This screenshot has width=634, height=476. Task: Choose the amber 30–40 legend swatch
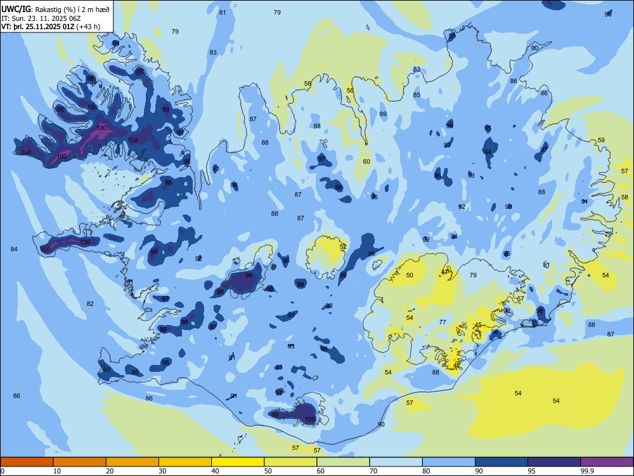pyautogui.click(x=185, y=462)
